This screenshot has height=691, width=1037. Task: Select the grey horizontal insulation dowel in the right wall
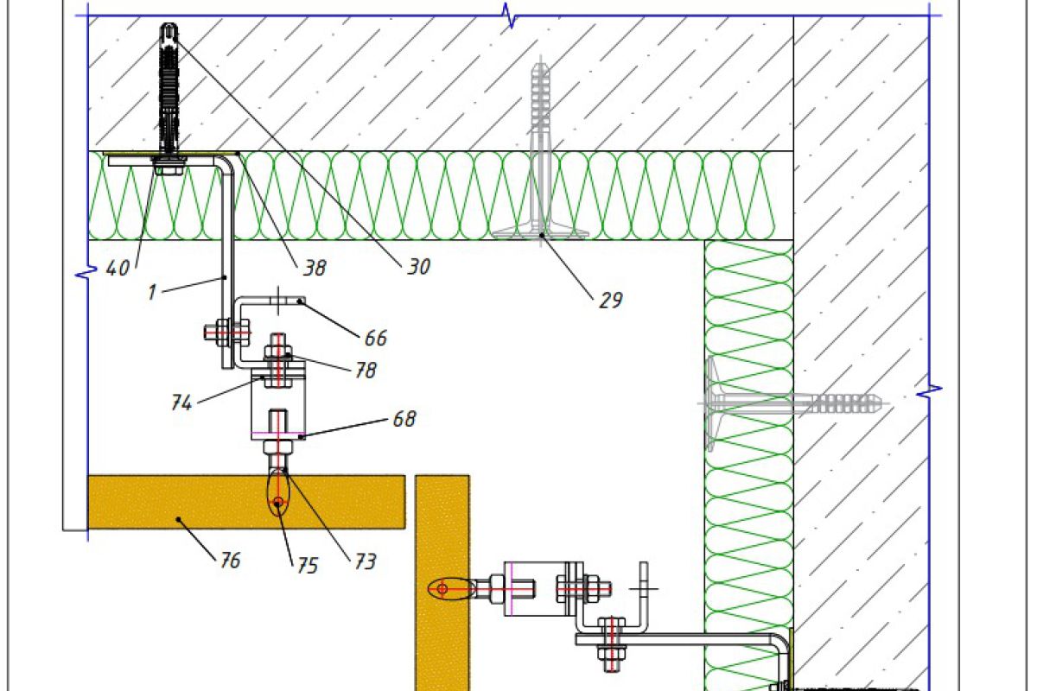pyautogui.click(x=795, y=402)
